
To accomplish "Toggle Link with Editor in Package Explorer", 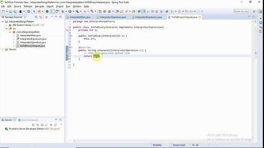I will point(40,17).
